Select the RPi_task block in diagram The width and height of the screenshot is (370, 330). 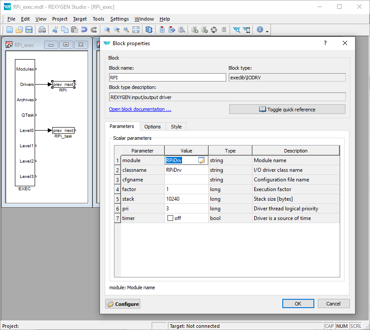[63, 130]
